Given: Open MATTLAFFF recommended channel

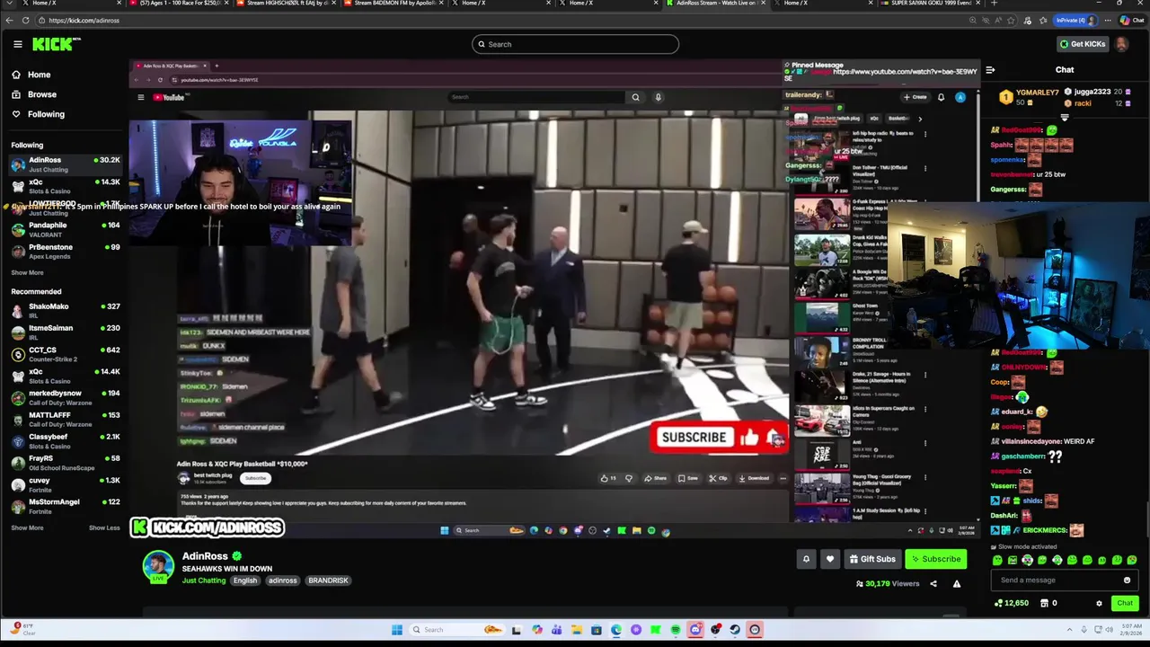Looking at the screenshot, I should click(x=65, y=420).
